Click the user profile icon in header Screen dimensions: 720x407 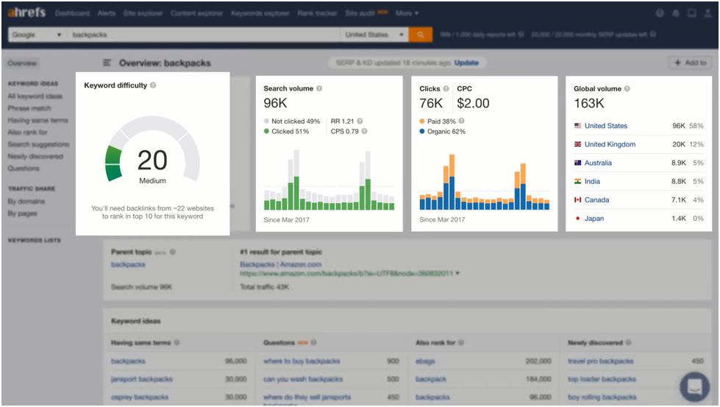click(707, 13)
